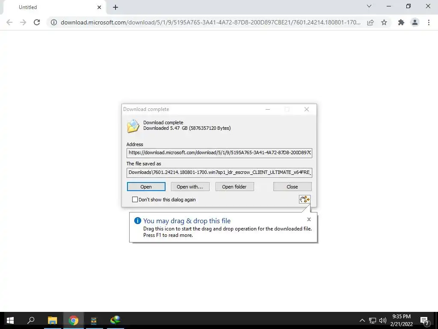438x329 pixels.
Task: Select the Untitled tab
Action: pos(54,7)
